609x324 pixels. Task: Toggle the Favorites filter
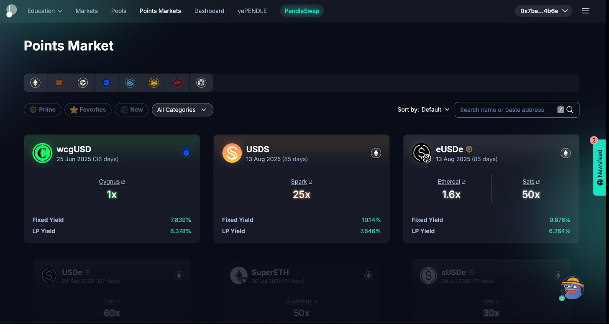click(x=88, y=110)
